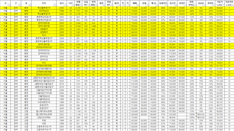Show filter options for 전세 column
Viewport: 234px width, 131px height.
click(x=147, y=5)
